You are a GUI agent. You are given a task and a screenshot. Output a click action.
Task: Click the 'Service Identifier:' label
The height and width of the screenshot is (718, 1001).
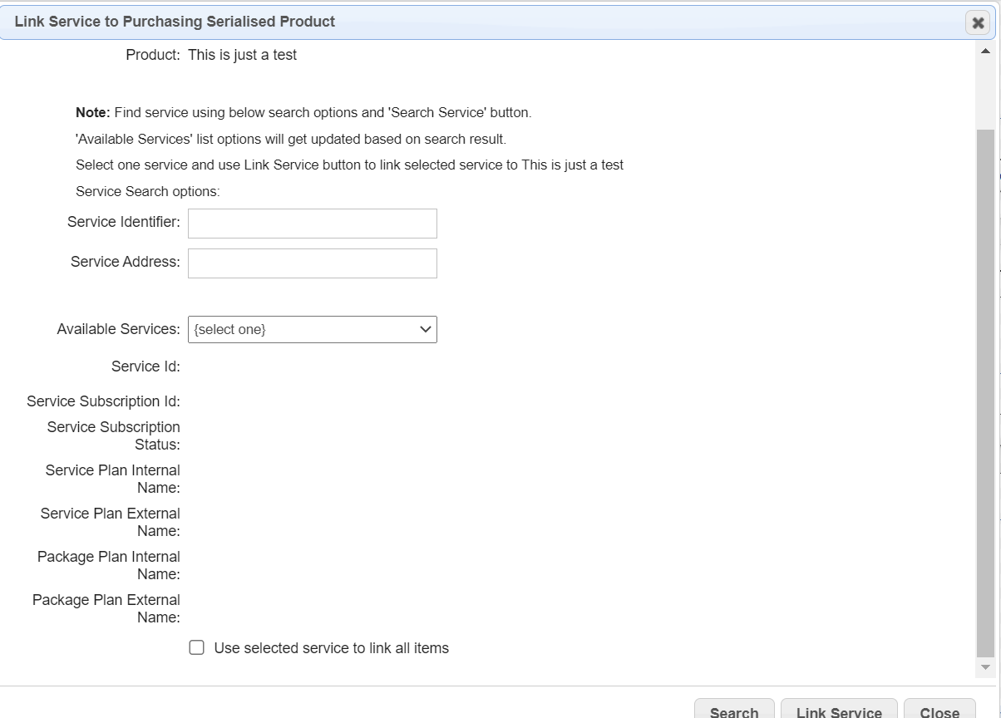click(x=123, y=222)
